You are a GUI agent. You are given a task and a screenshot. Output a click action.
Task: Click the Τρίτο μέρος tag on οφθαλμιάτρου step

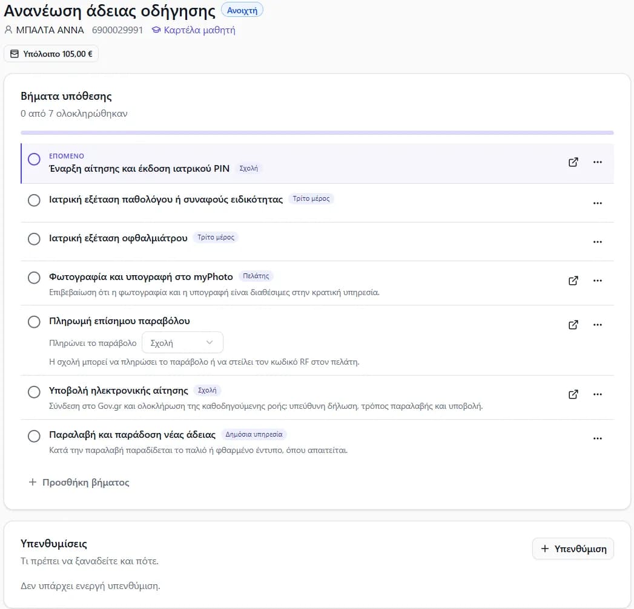216,238
